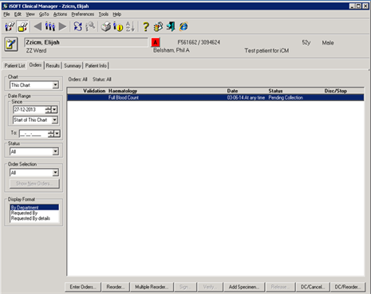Select the Full Blood Count order row
The width and height of the screenshot is (371, 294).
(x=215, y=98)
